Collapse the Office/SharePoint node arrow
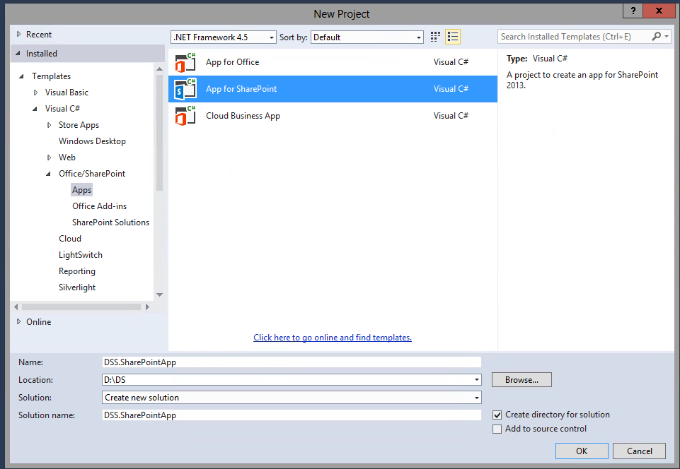This screenshot has width=680, height=469. pyautogui.click(x=48, y=174)
